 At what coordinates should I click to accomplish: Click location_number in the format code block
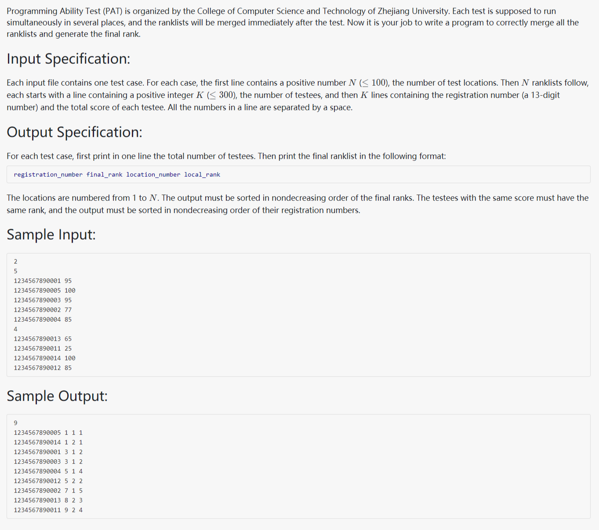[153, 174]
